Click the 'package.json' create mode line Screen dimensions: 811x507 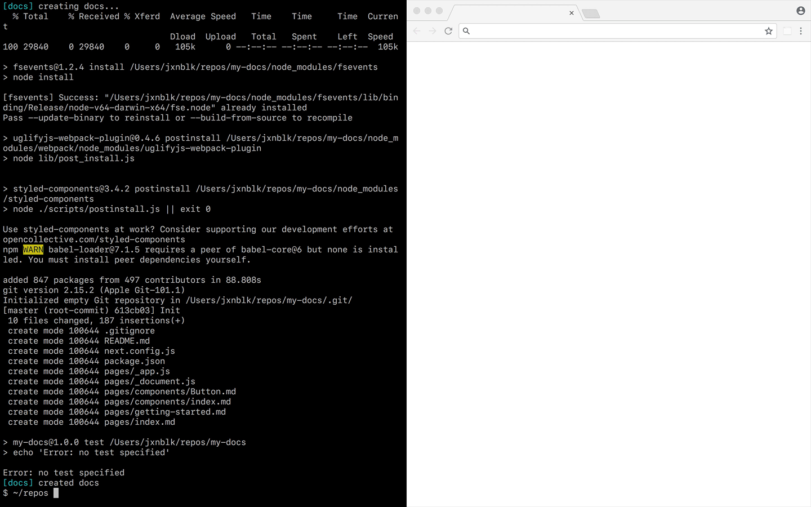pyautogui.click(x=86, y=361)
